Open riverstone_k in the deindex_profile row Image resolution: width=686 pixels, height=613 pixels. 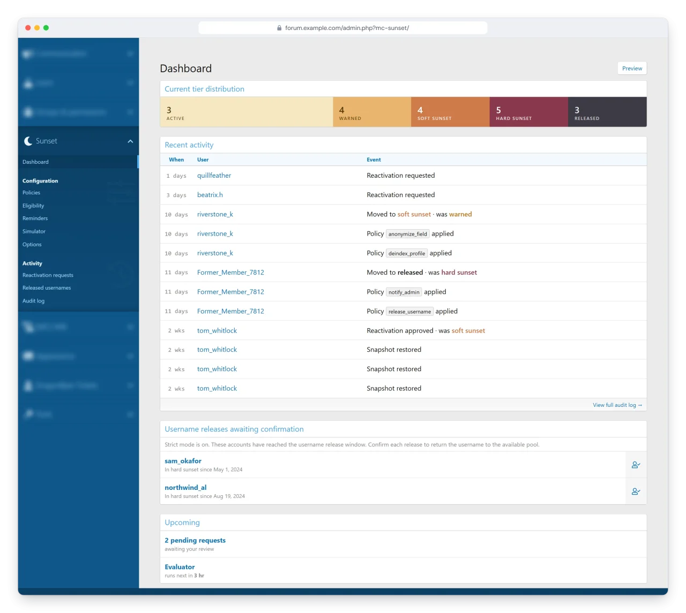[215, 253]
